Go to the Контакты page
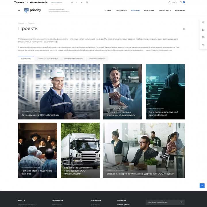 [180, 10]
